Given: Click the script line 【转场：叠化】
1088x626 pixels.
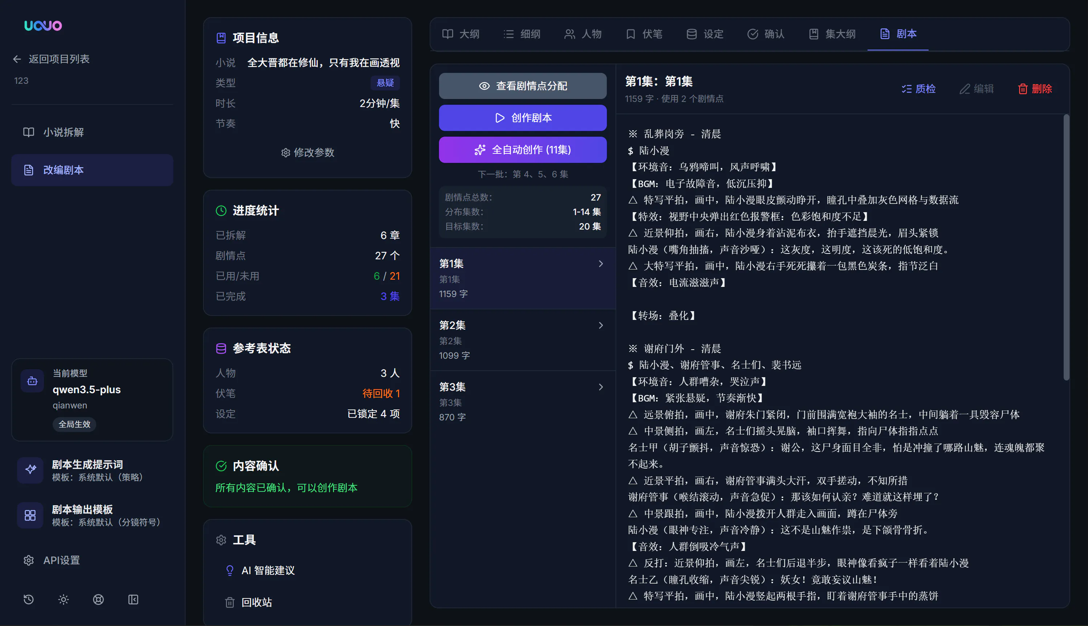Looking at the screenshot, I should (x=662, y=316).
